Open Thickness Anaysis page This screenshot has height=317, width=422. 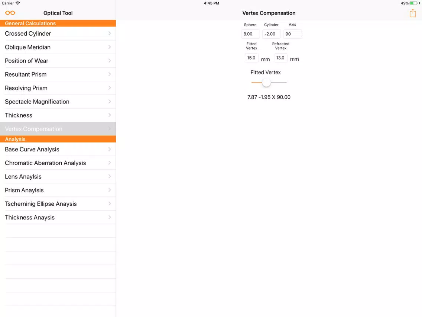click(58, 217)
